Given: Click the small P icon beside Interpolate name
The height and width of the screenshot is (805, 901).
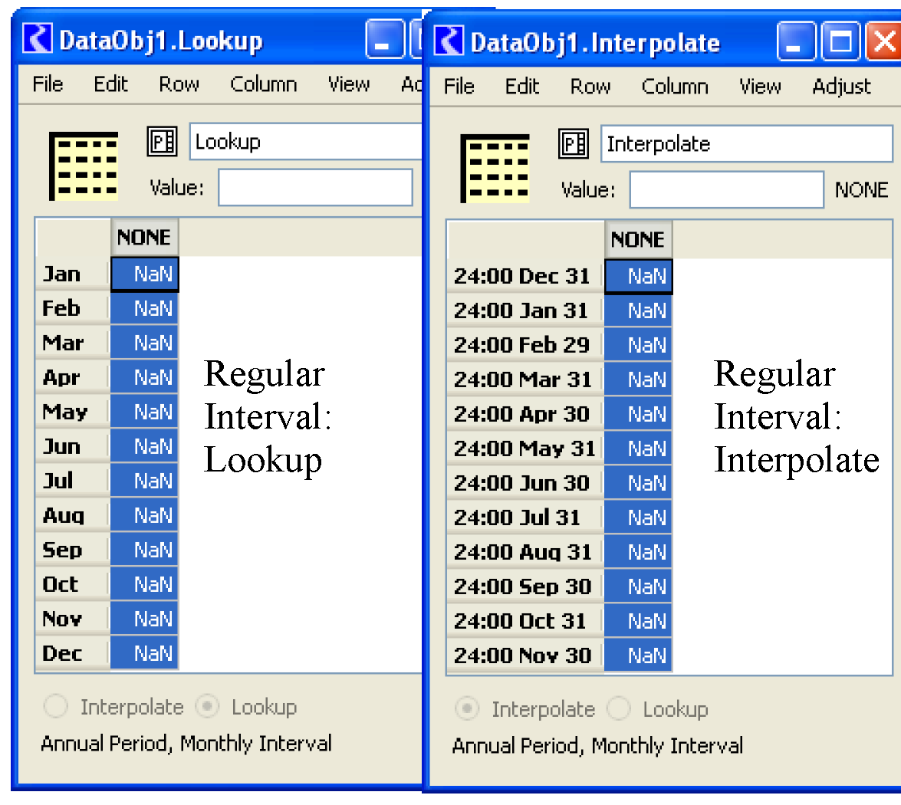Looking at the screenshot, I should point(574,144).
